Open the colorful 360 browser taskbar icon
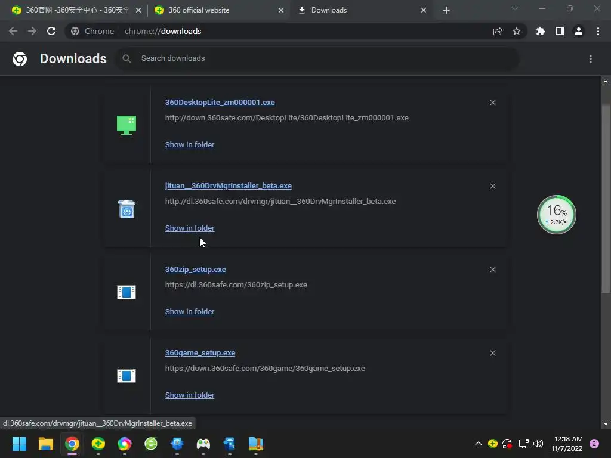 tap(124, 444)
